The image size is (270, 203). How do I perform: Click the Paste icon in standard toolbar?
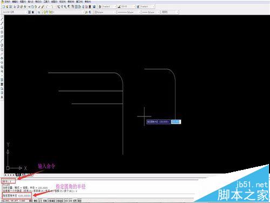tap(36, 6)
